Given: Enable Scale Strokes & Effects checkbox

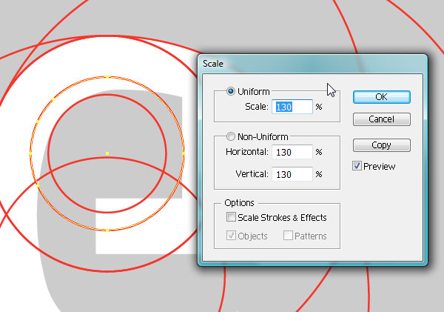Looking at the screenshot, I should pyautogui.click(x=231, y=217).
